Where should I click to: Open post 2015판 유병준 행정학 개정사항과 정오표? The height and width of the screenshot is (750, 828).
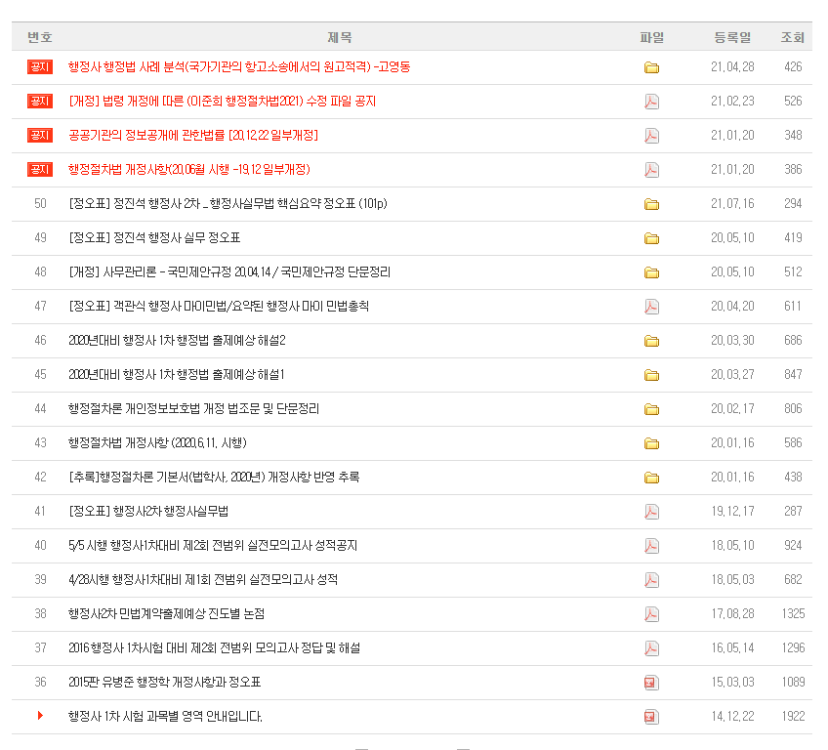pos(165,682)
